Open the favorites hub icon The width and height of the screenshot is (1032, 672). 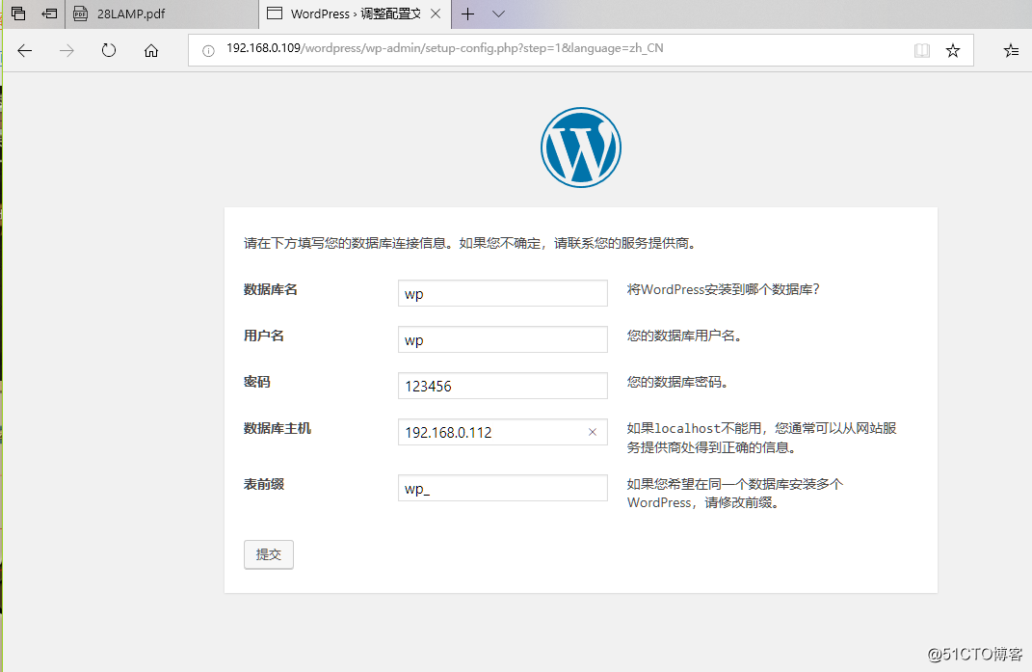point(1011,51)
